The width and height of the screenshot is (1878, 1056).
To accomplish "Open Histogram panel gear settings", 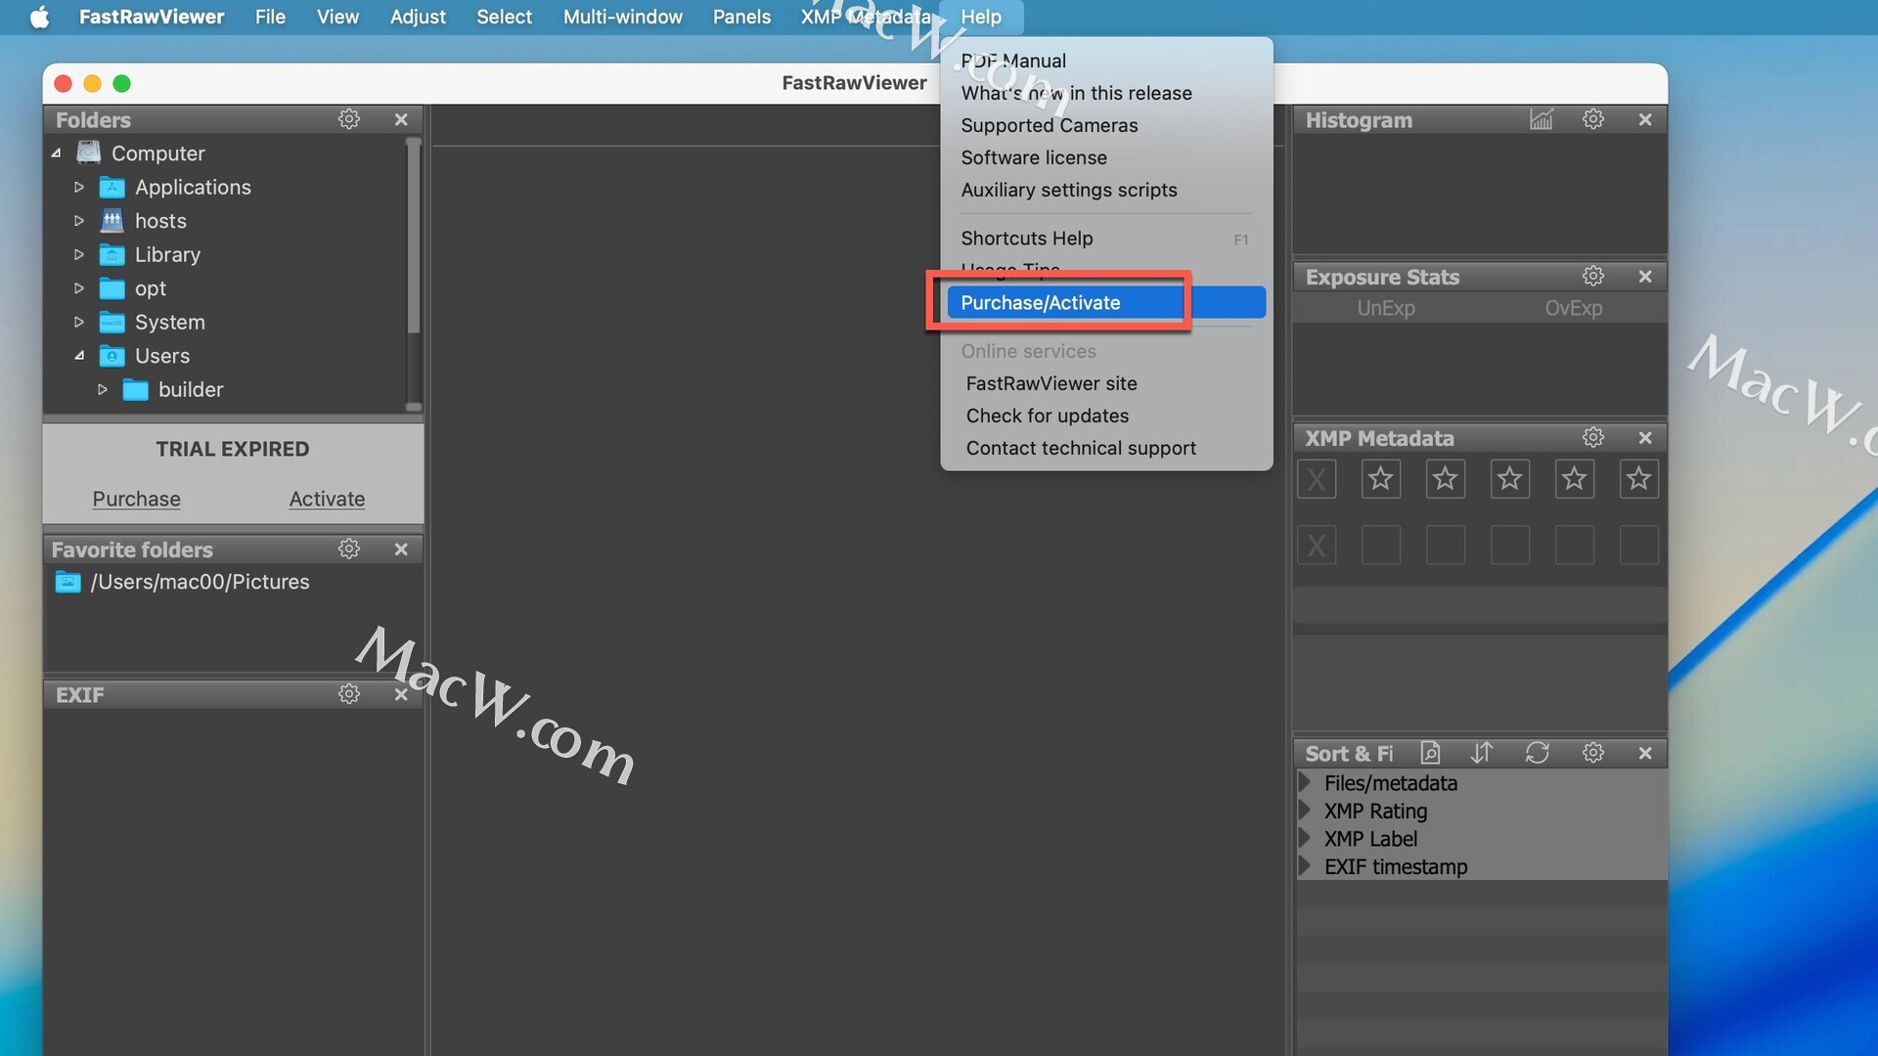I will click(x=1592, y=119).
